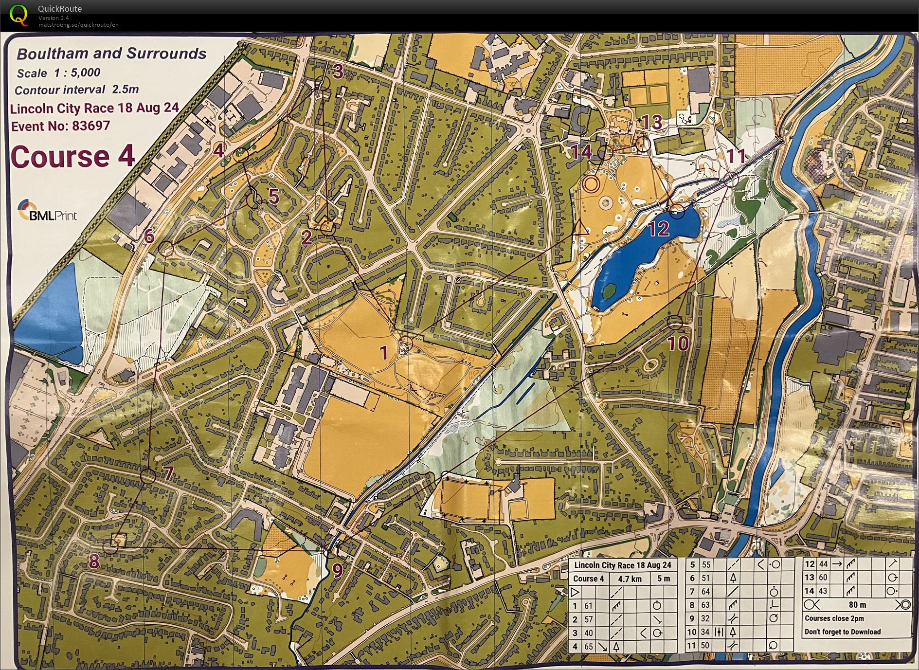Click control number 11 on the map
Viewport: 919px width, 670px height.
tap(736, 156)
